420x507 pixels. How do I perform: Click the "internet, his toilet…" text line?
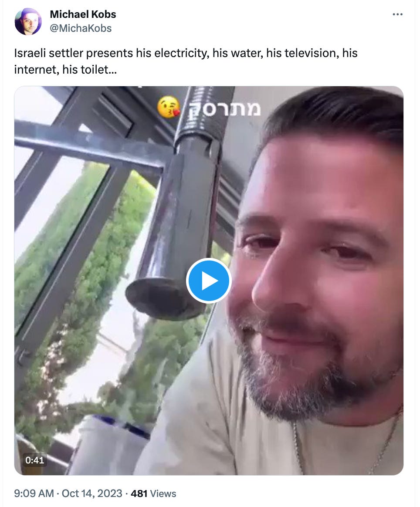tap(65, 70)
